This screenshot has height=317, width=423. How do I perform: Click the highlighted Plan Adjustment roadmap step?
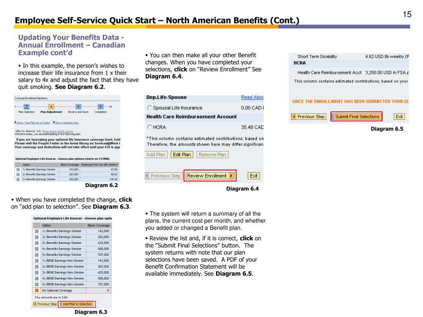tap(51, 107)
